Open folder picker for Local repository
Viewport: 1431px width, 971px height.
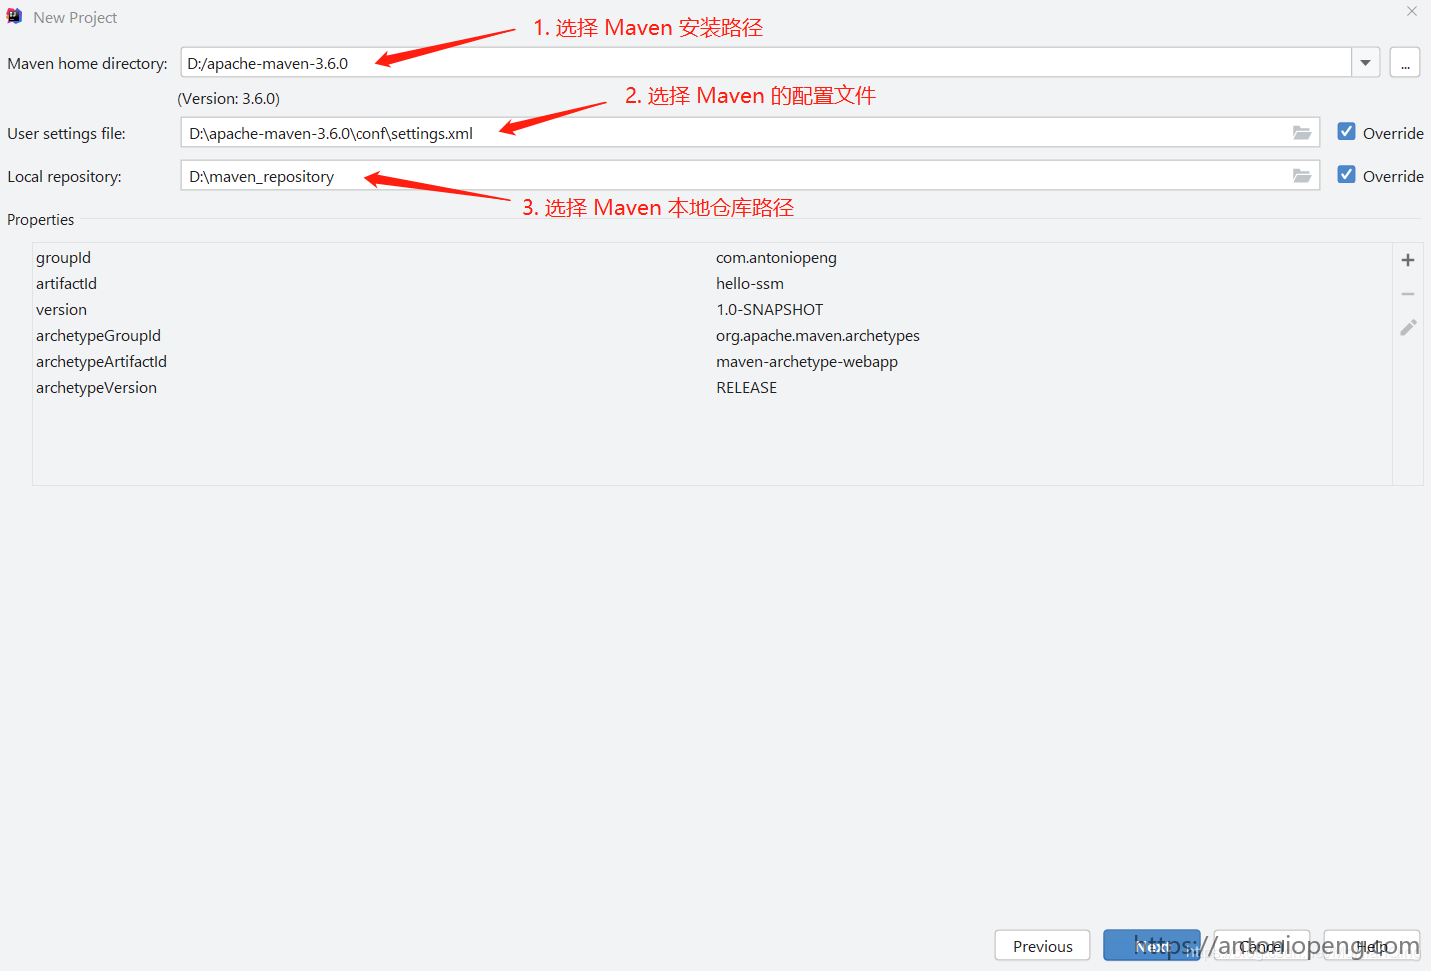coord(1301,176)
